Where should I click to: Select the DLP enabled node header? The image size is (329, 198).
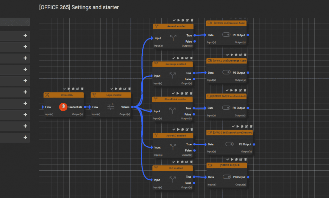(x=173, y=168)
